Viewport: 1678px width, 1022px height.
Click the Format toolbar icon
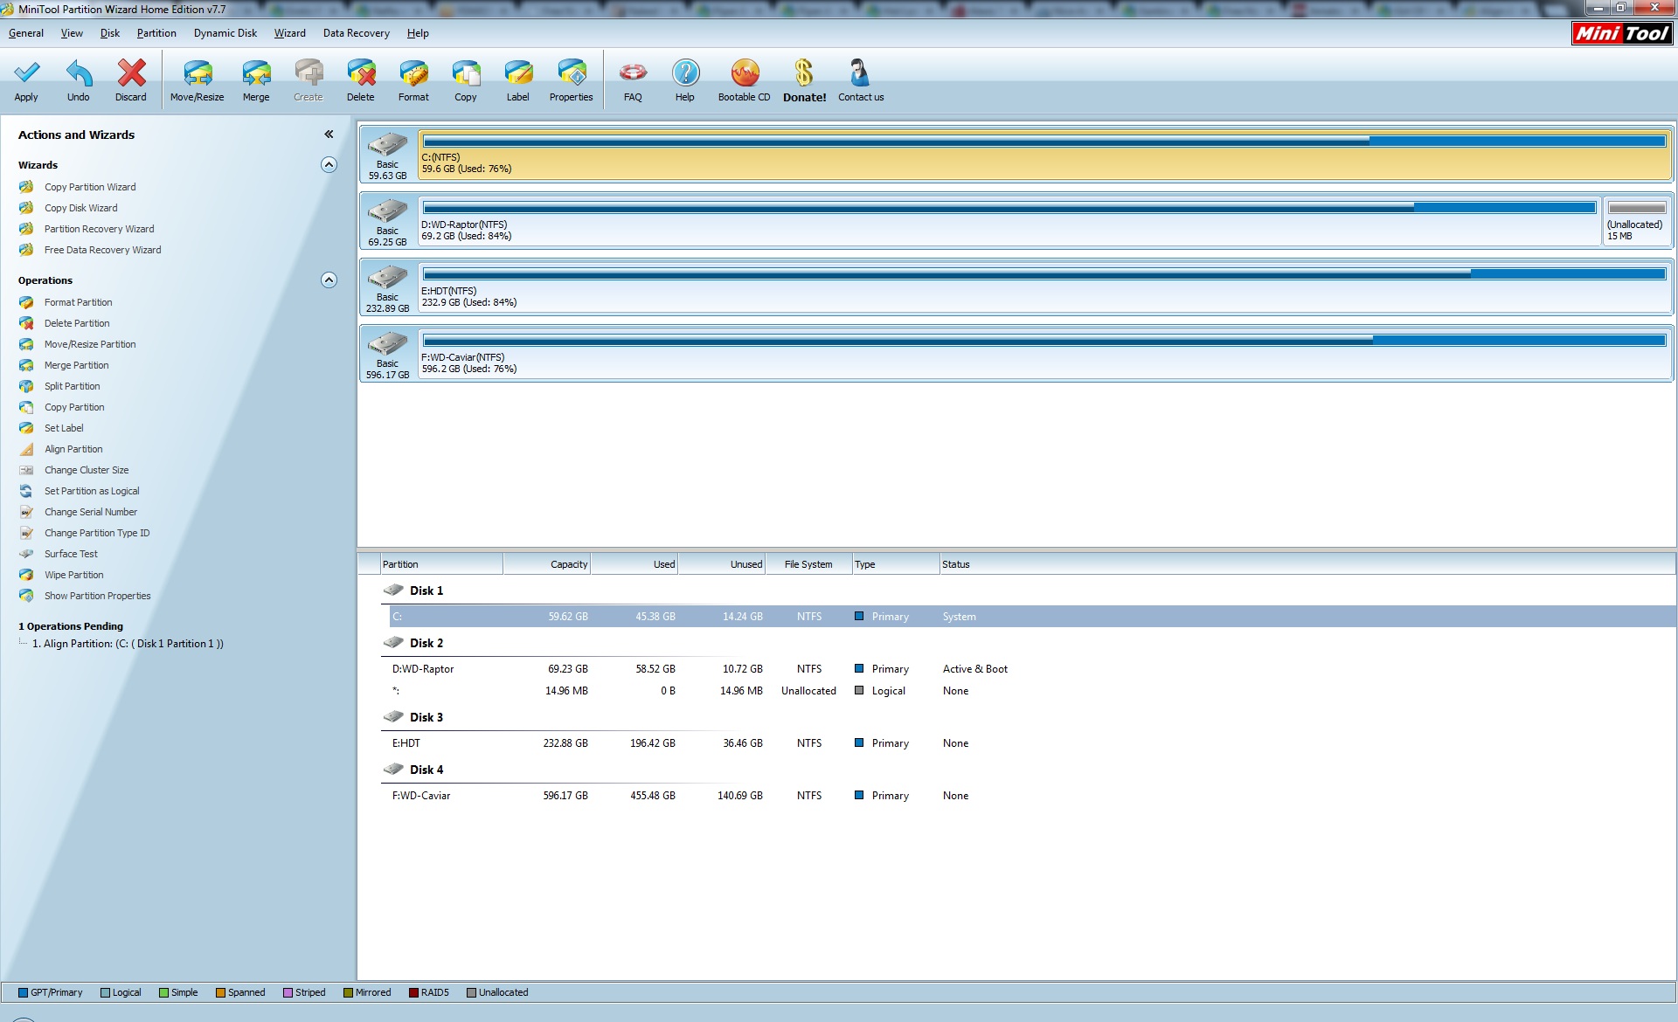413,73
